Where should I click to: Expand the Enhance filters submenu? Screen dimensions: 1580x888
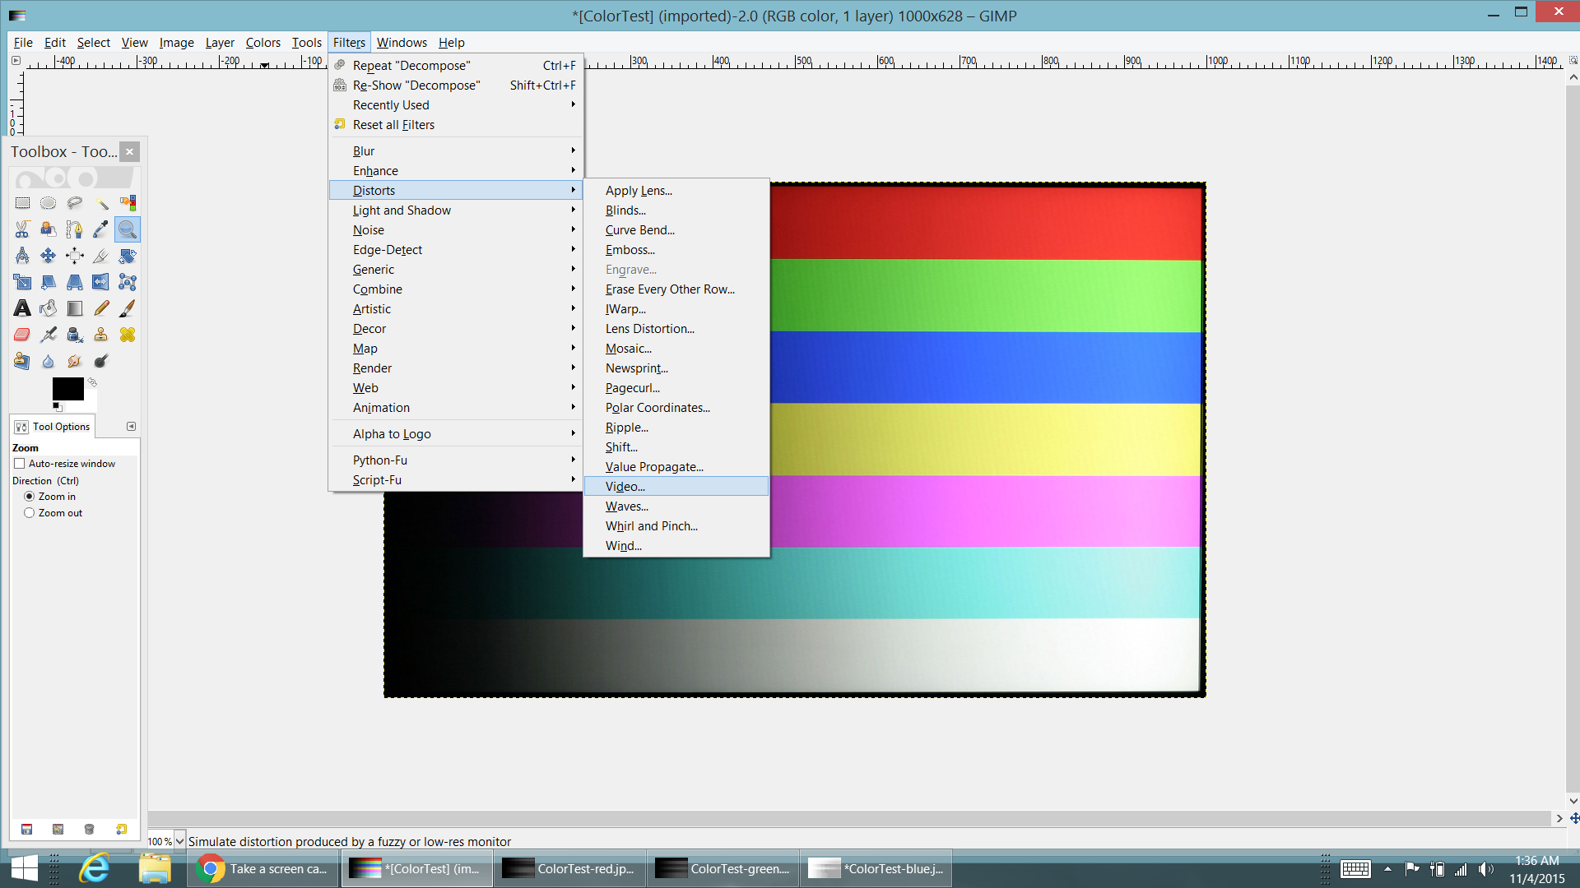pyautogui.click(x=456, y=170)
